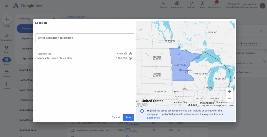Open Admin in sidebar
The image size is (267, 137).
[7, 86]
